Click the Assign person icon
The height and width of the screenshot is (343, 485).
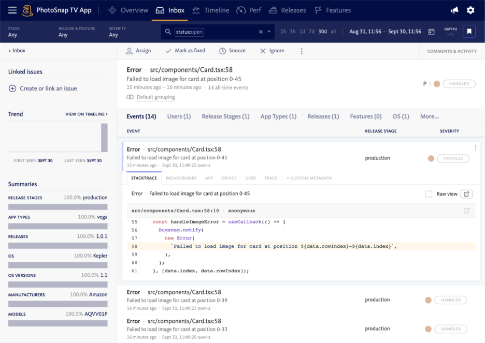[130, 51]
